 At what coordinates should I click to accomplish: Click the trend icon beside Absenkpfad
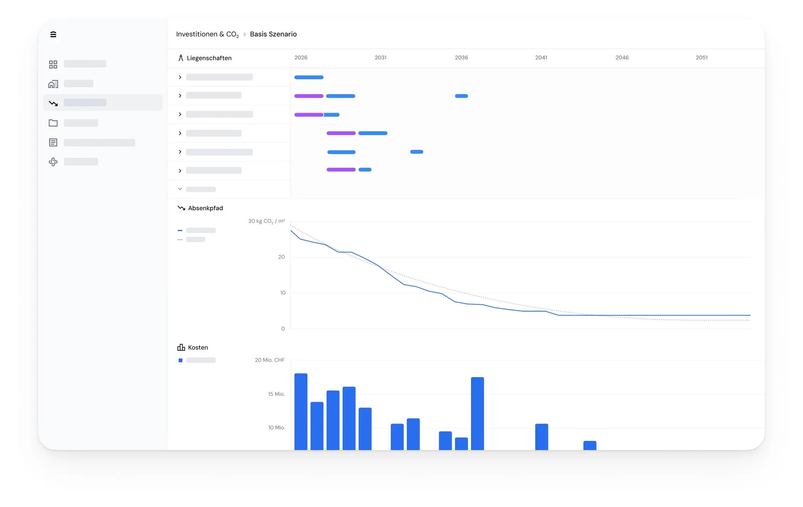coord(181,208)
